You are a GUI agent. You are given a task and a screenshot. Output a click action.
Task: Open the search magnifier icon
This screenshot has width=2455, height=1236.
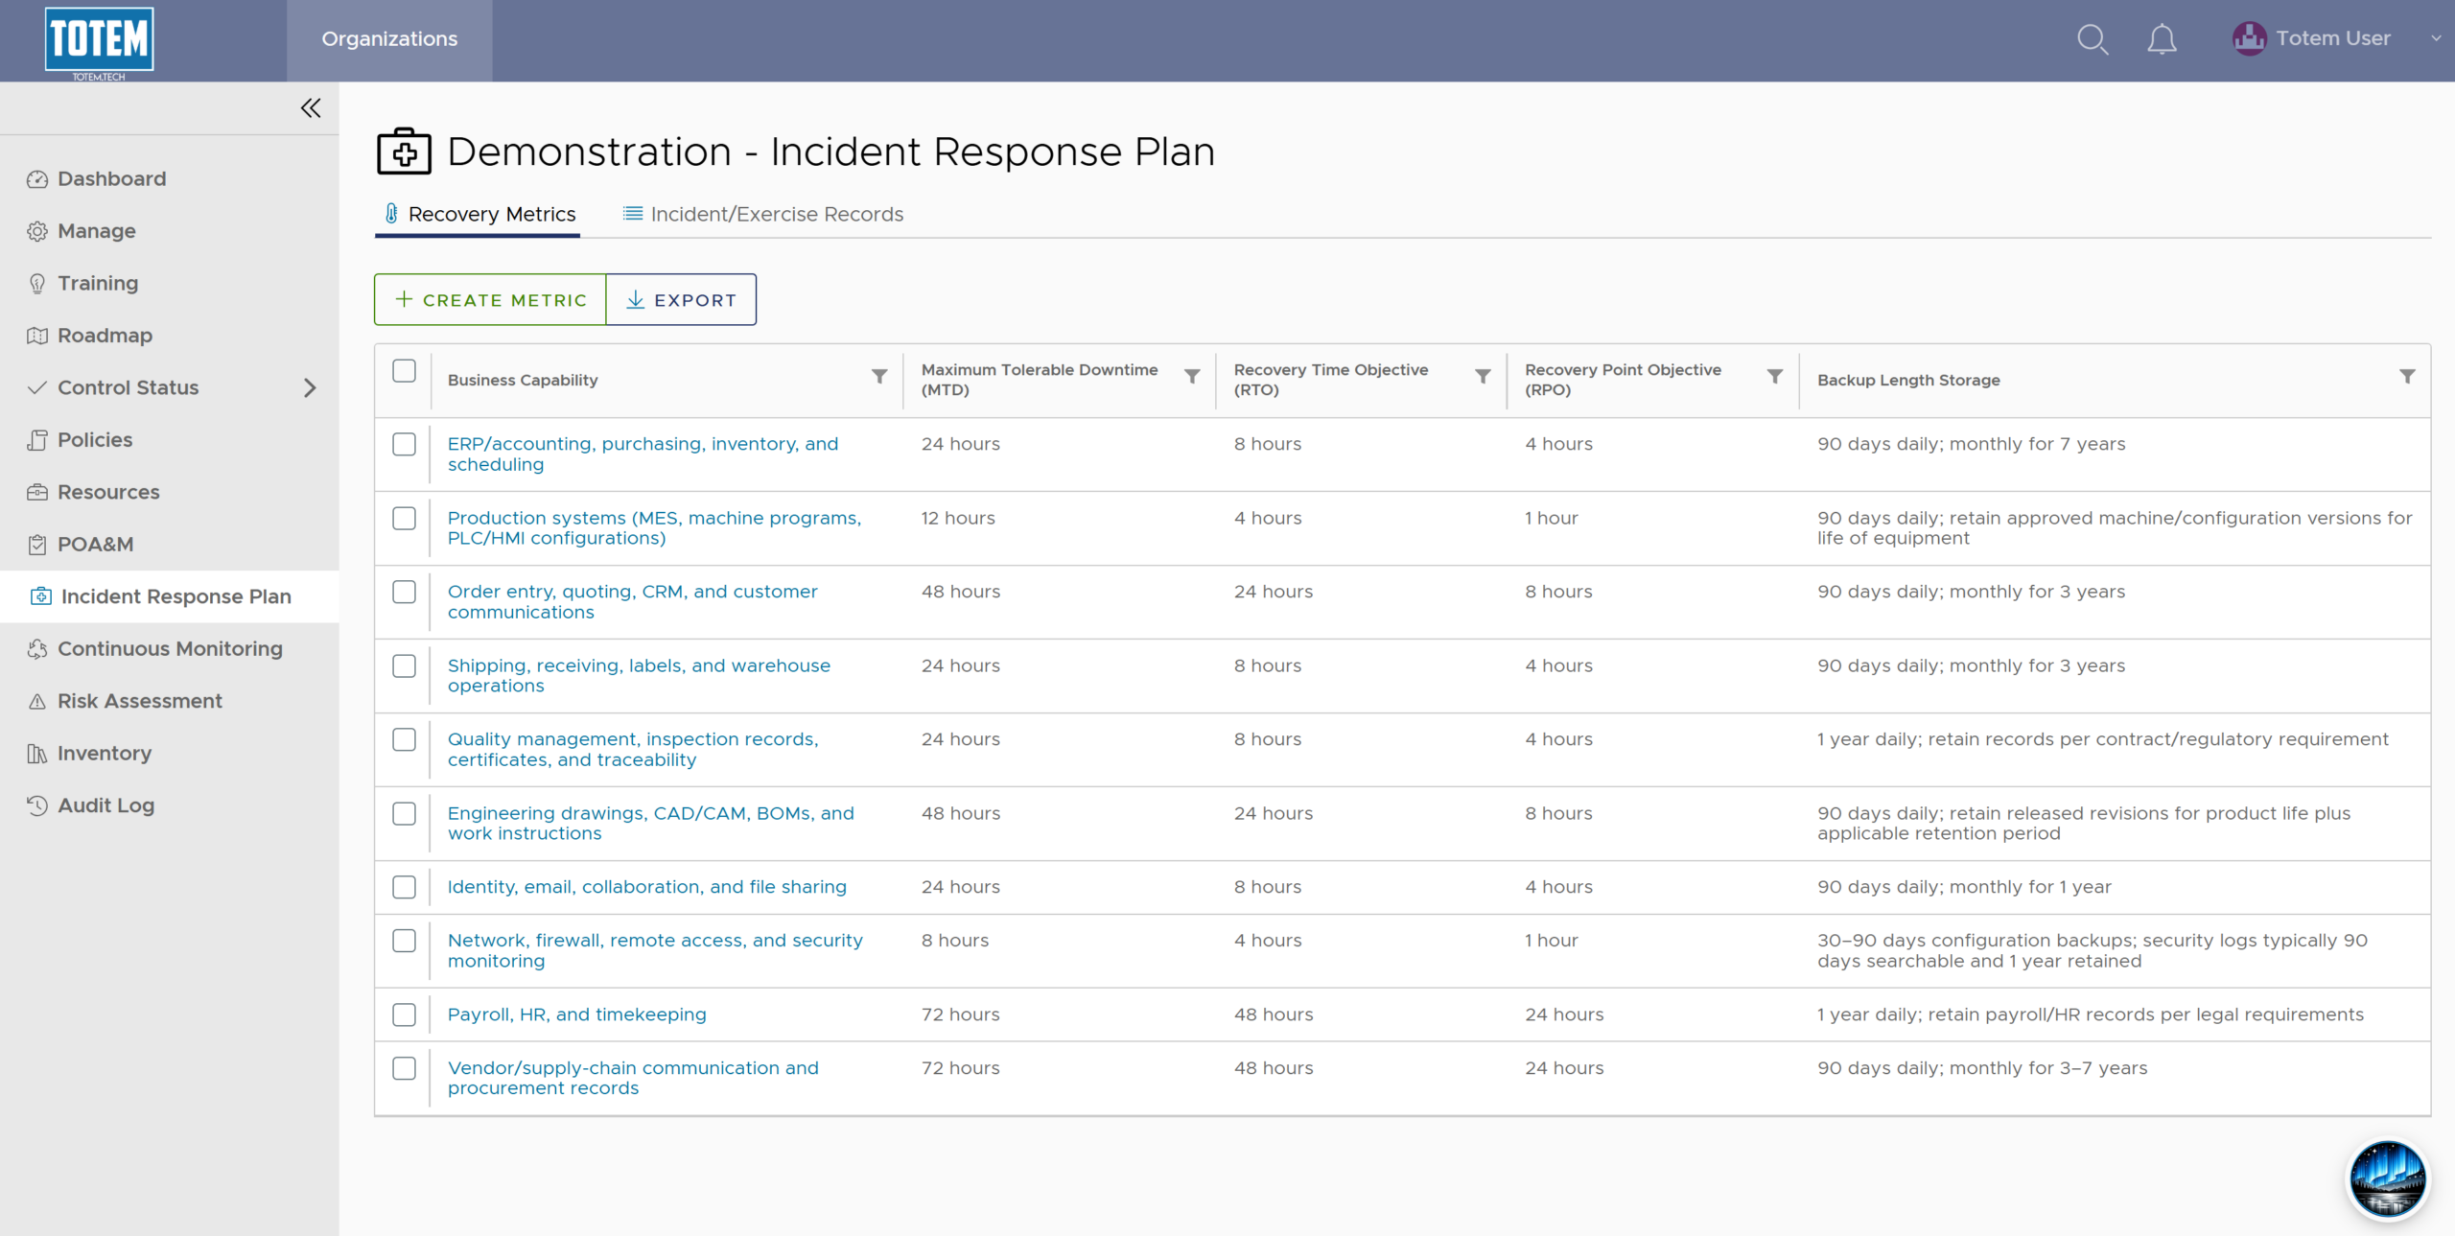pyautogui.click(x=2092, y=39)
